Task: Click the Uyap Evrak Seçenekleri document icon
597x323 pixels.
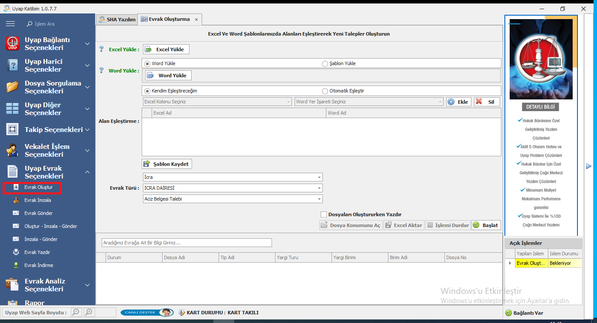Action: (13, 172)
